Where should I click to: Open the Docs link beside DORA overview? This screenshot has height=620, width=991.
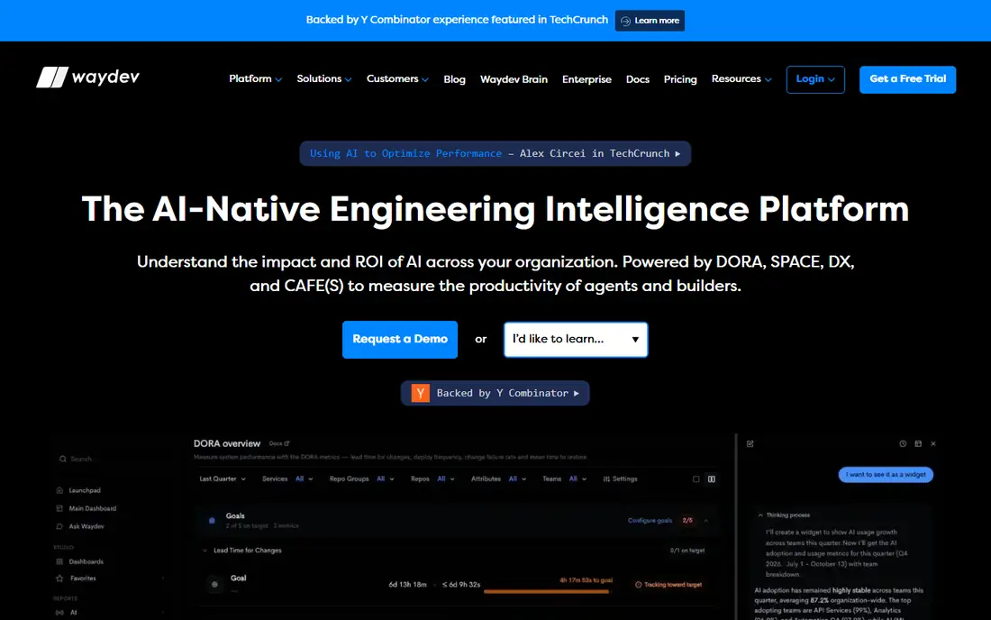click(278, 443)
